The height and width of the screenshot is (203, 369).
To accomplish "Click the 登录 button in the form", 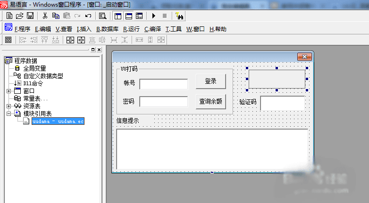I will pos(211,81).
